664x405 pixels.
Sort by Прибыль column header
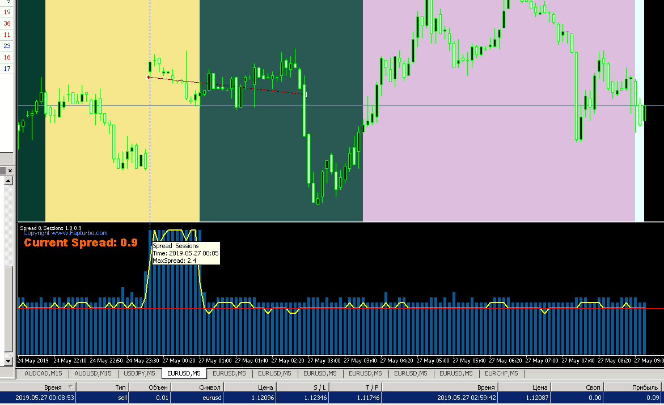(632, 387)
